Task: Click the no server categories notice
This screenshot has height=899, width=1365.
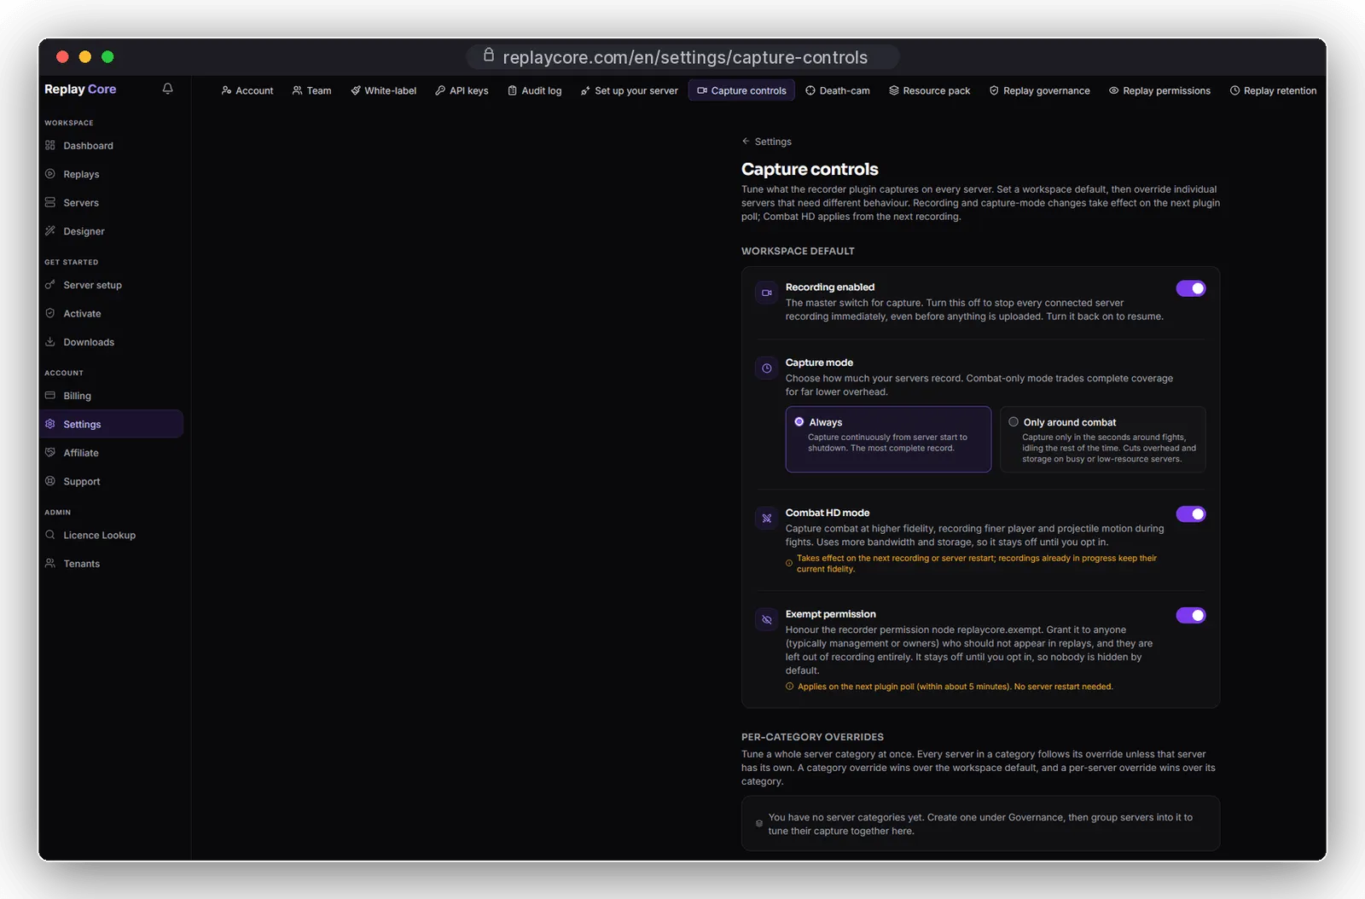Action: click(980, 824)
